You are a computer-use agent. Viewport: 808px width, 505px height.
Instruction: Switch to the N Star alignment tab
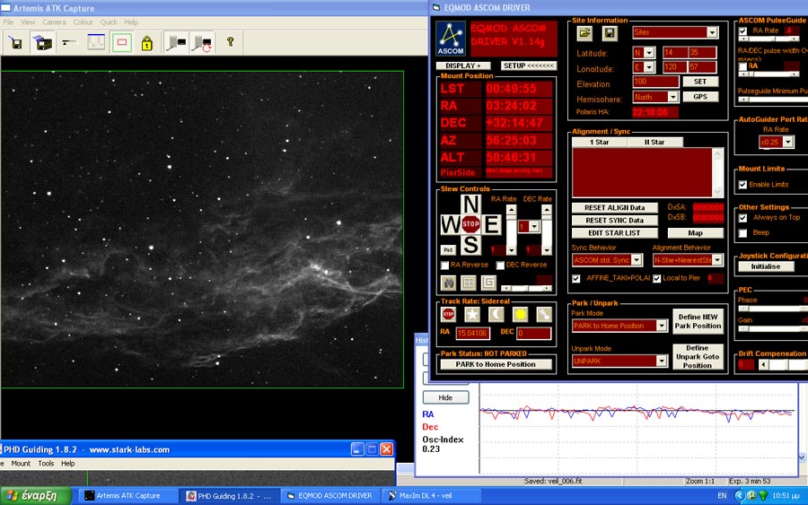654,142
